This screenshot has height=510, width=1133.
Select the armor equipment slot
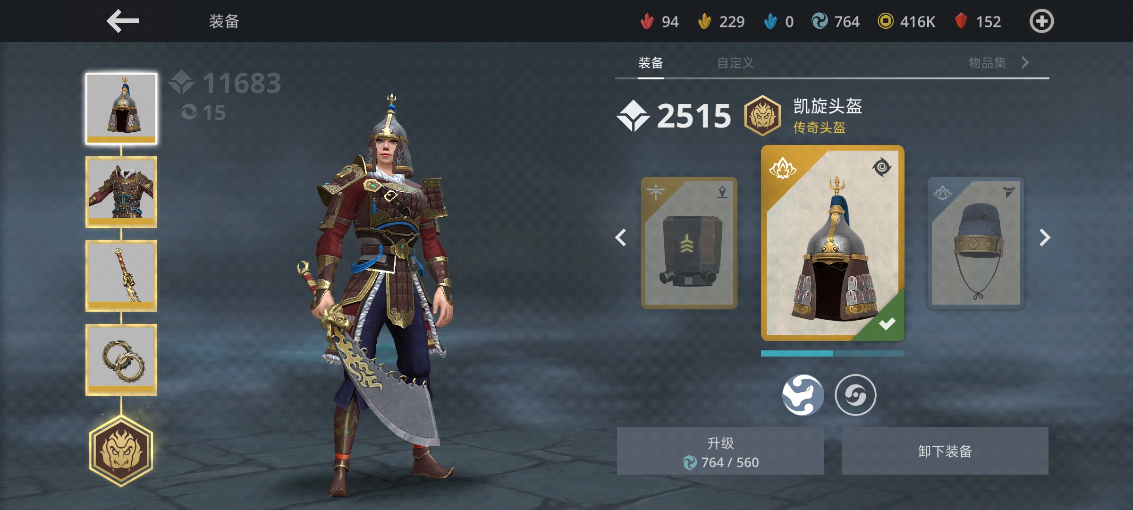pyautogui.click(x=121, y=192)
